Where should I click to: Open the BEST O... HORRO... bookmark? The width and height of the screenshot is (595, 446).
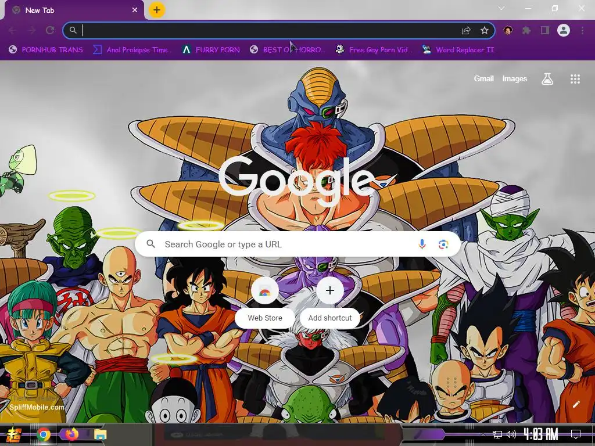pyautogui.click(x=288, y=50)
